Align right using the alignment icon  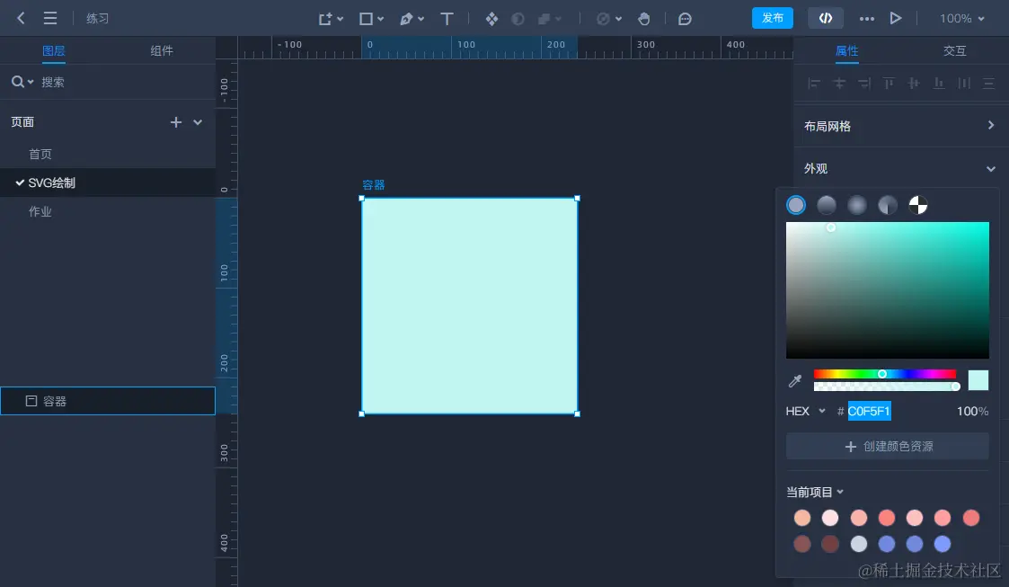coord(864,83)
